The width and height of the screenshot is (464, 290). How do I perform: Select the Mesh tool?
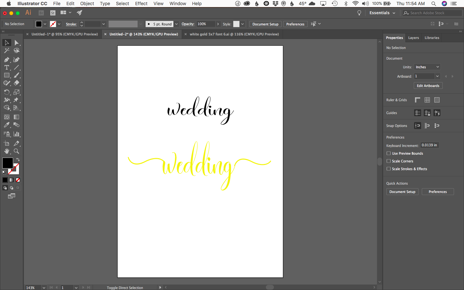pyautogui.click(x=7, y=117)
